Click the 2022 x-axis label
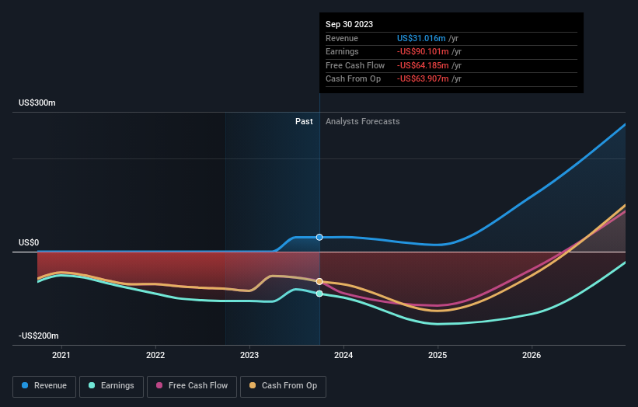Viewport: 638px width, 407px height. (x=155, y=355)
